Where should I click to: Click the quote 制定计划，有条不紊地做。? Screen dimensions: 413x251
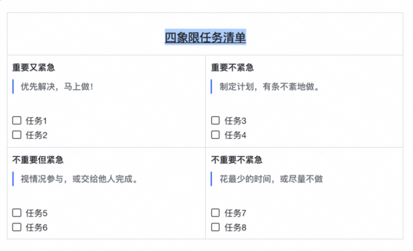270,87
